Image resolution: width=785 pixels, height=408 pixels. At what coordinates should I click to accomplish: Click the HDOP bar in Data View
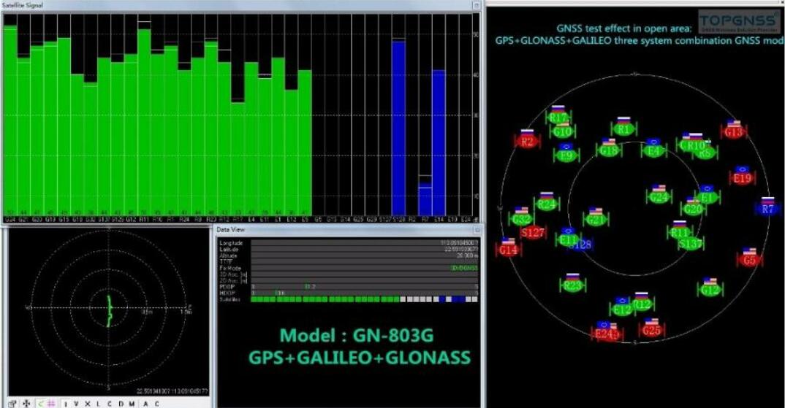(365, 293)
